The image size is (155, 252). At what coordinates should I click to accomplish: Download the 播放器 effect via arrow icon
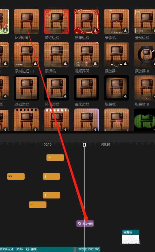(x=125, y=63)
